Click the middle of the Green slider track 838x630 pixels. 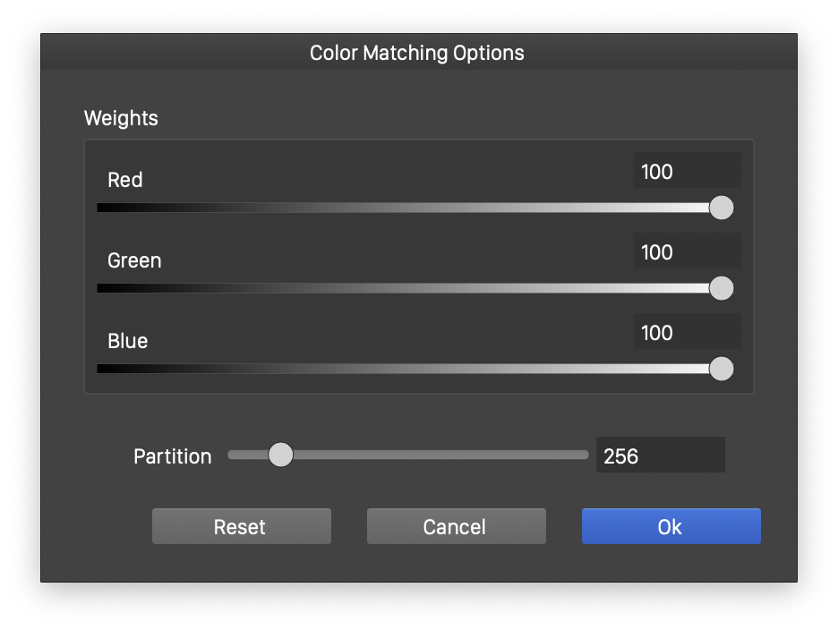pyautogui.click(x=407, y=288)
